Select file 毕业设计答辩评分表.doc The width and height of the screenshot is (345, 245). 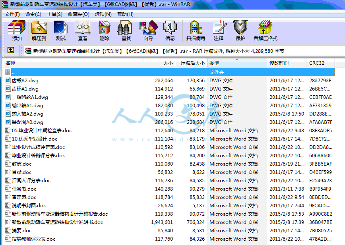pyautogui.click(x=38, y=156)
